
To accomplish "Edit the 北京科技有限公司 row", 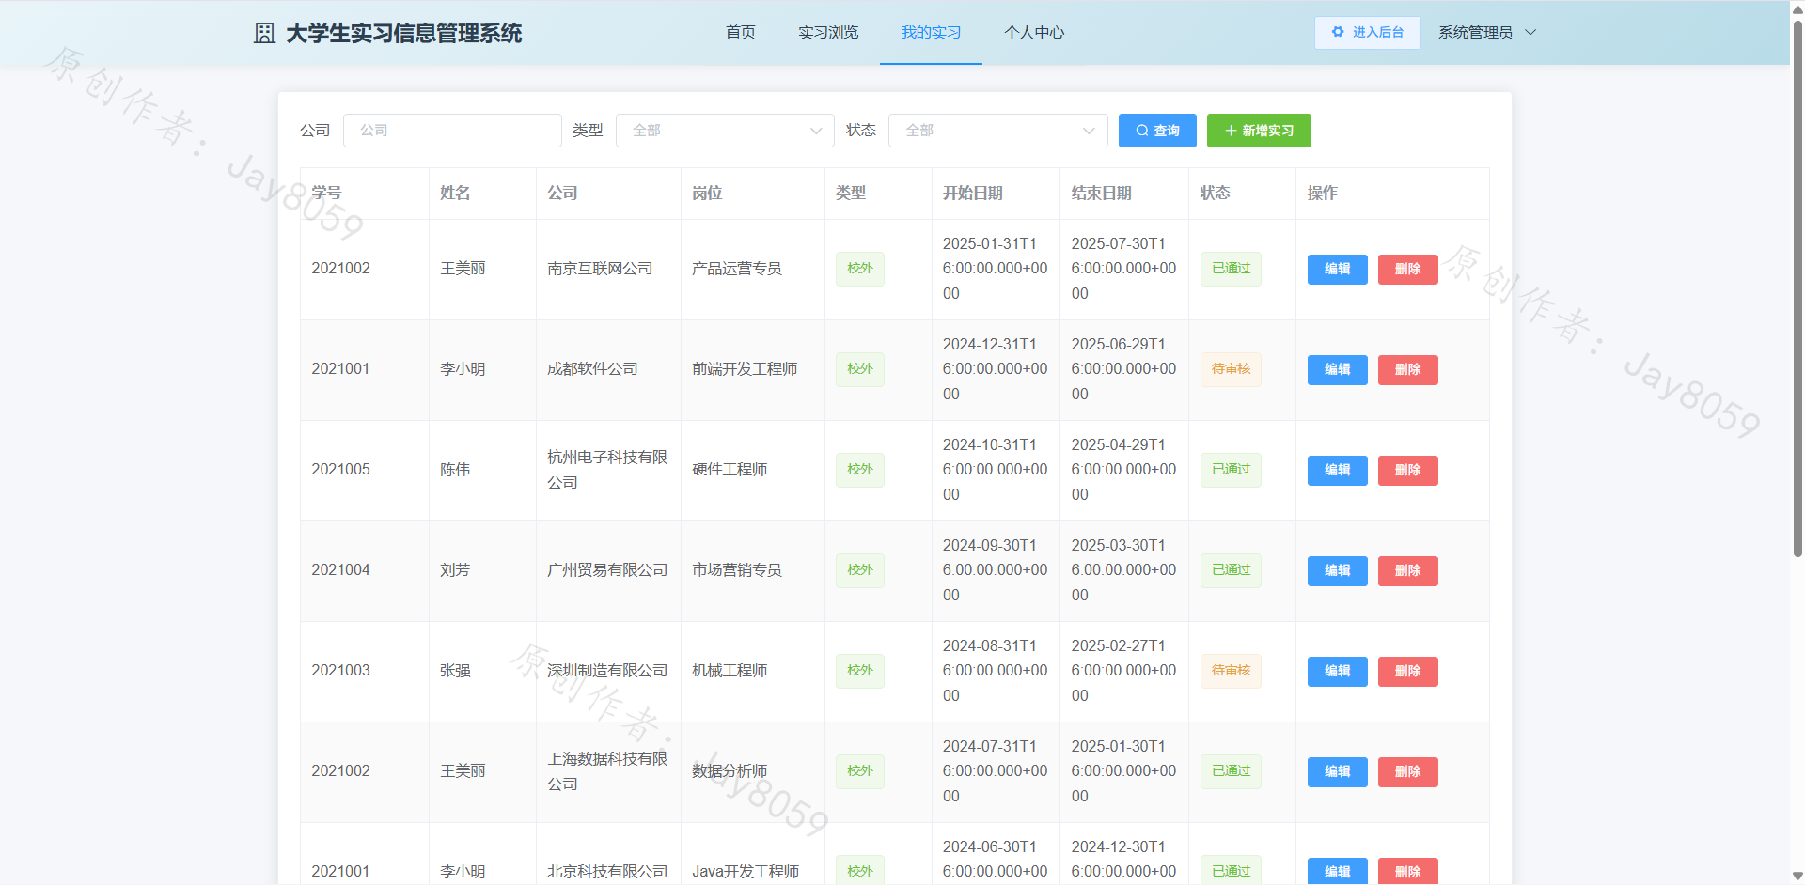I will 1337,871.
